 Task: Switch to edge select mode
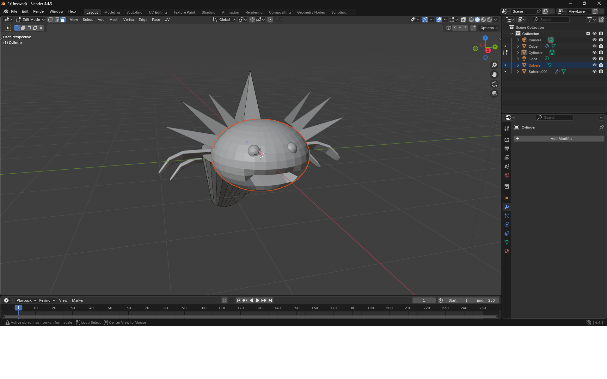(57, 20)
